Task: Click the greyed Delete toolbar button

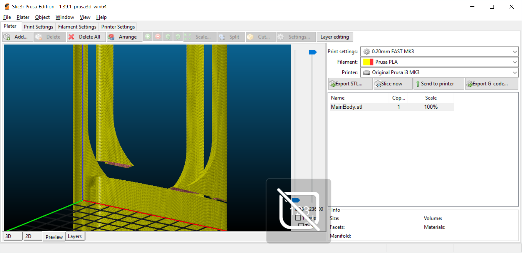Action: 50,37
